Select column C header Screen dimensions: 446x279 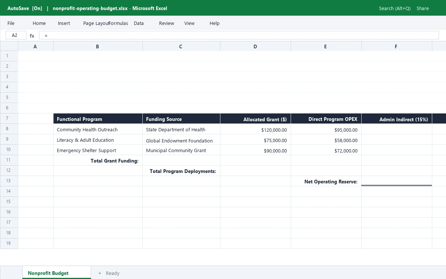tap(181, 46)
